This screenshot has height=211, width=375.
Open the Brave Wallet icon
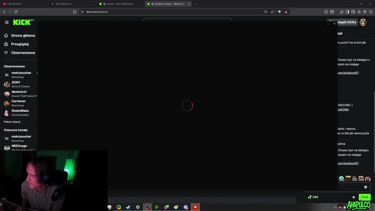(353, 12)
